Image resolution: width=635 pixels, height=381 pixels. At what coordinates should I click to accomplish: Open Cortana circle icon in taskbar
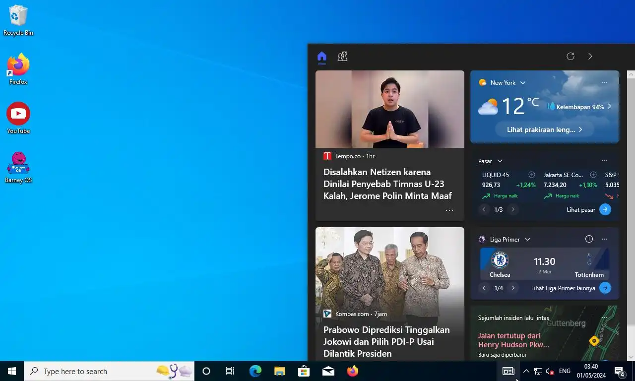[x=206, y=371]
